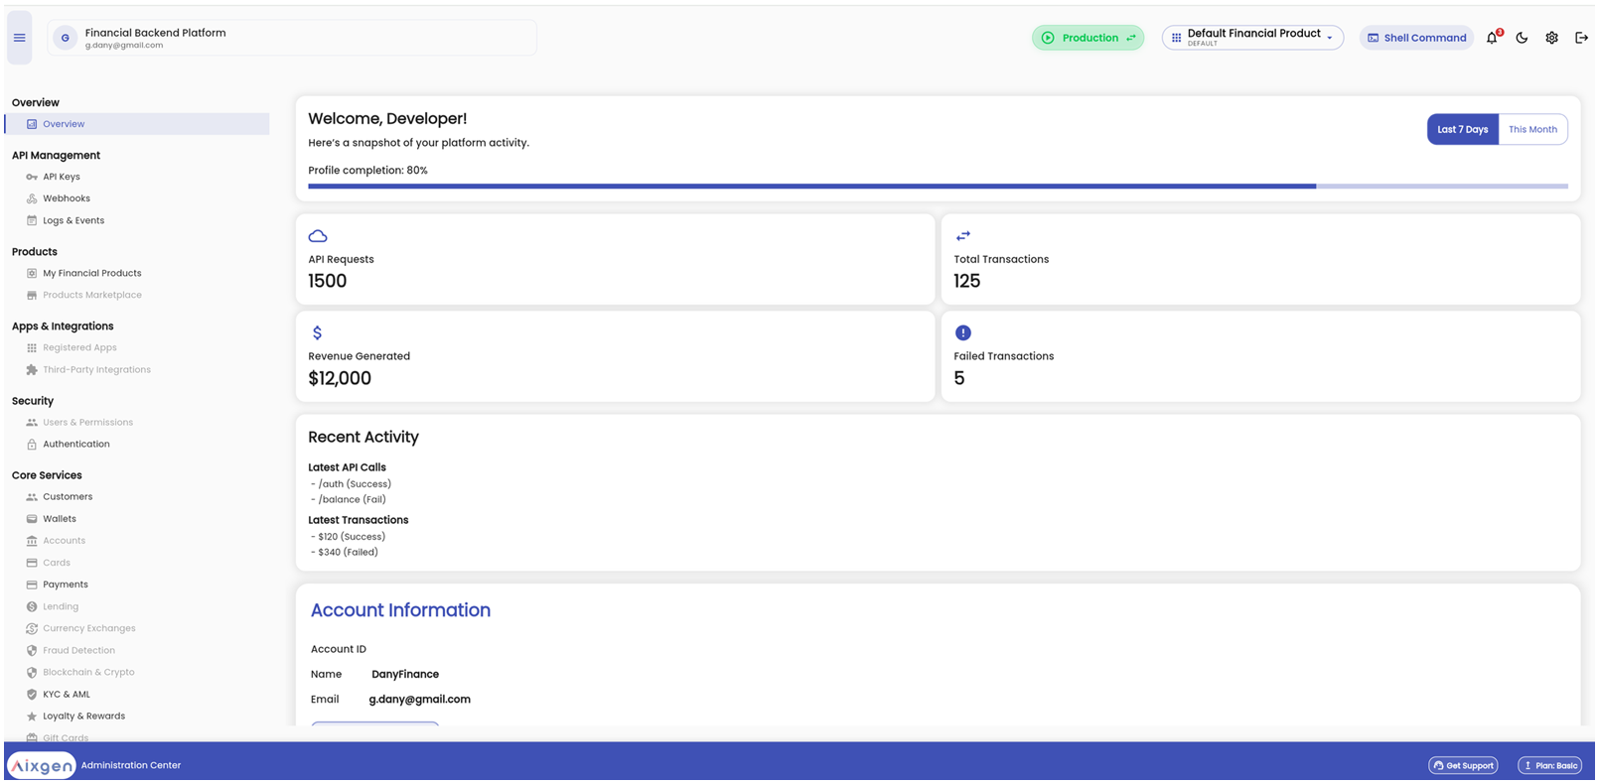Expand Default Financial Product dropdown
Image resolution: width=1599 pixels, height=784 pixels.
pyautogui.click(x=1252, y=38)
